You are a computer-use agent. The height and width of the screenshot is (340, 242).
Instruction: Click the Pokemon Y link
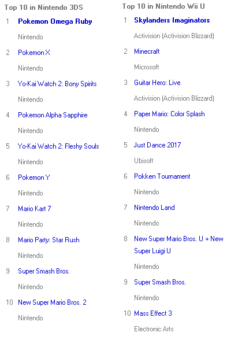[34, 178]
